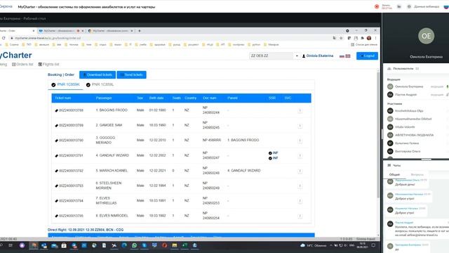Switch language with the English flag icon

[348, 56]
